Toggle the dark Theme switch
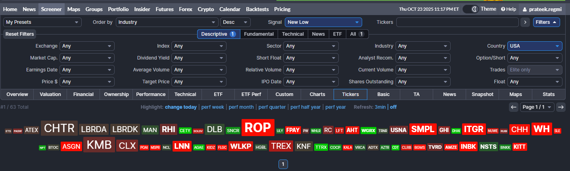570x171 pixels. point(471,9)
